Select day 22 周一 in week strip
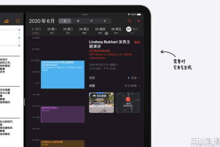 pos(52,31)
